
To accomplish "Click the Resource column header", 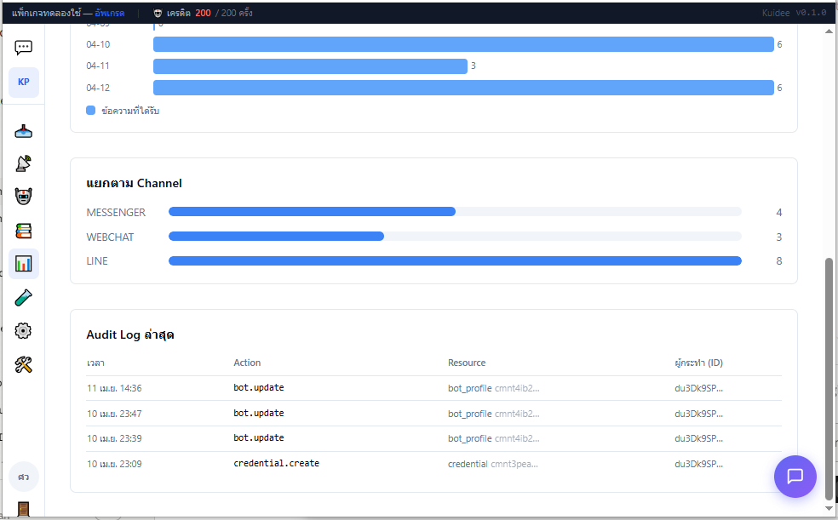I will point(467,363).
